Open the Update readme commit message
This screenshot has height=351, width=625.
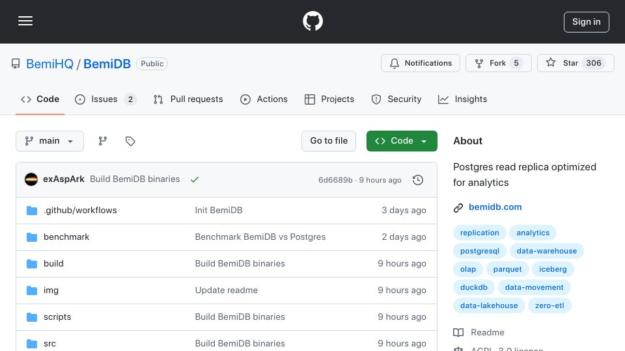tap(227, 290)
